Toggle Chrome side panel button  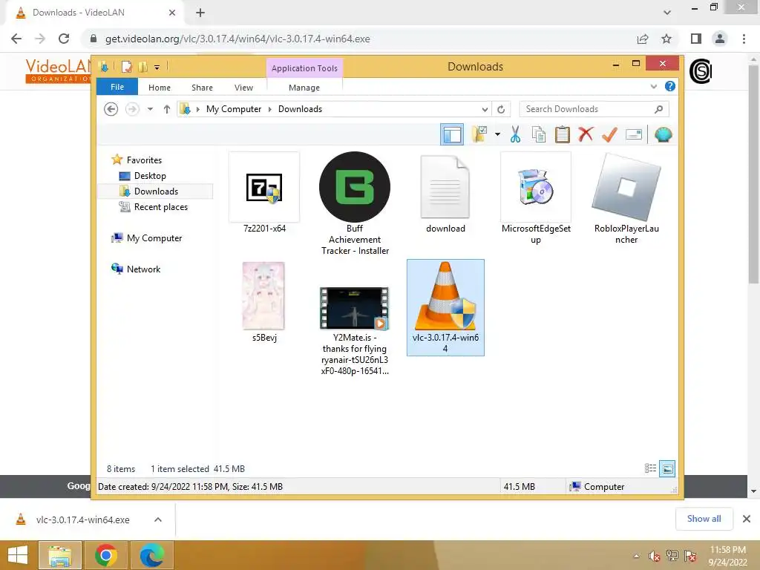[x=696, y=39]
